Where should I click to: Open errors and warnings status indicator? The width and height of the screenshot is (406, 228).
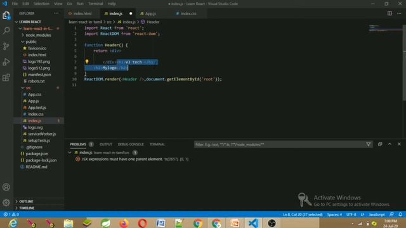tap(11, 214)
